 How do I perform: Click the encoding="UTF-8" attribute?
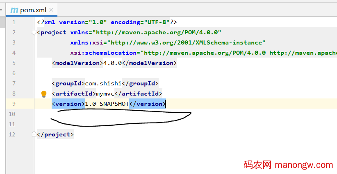point(140,22)
